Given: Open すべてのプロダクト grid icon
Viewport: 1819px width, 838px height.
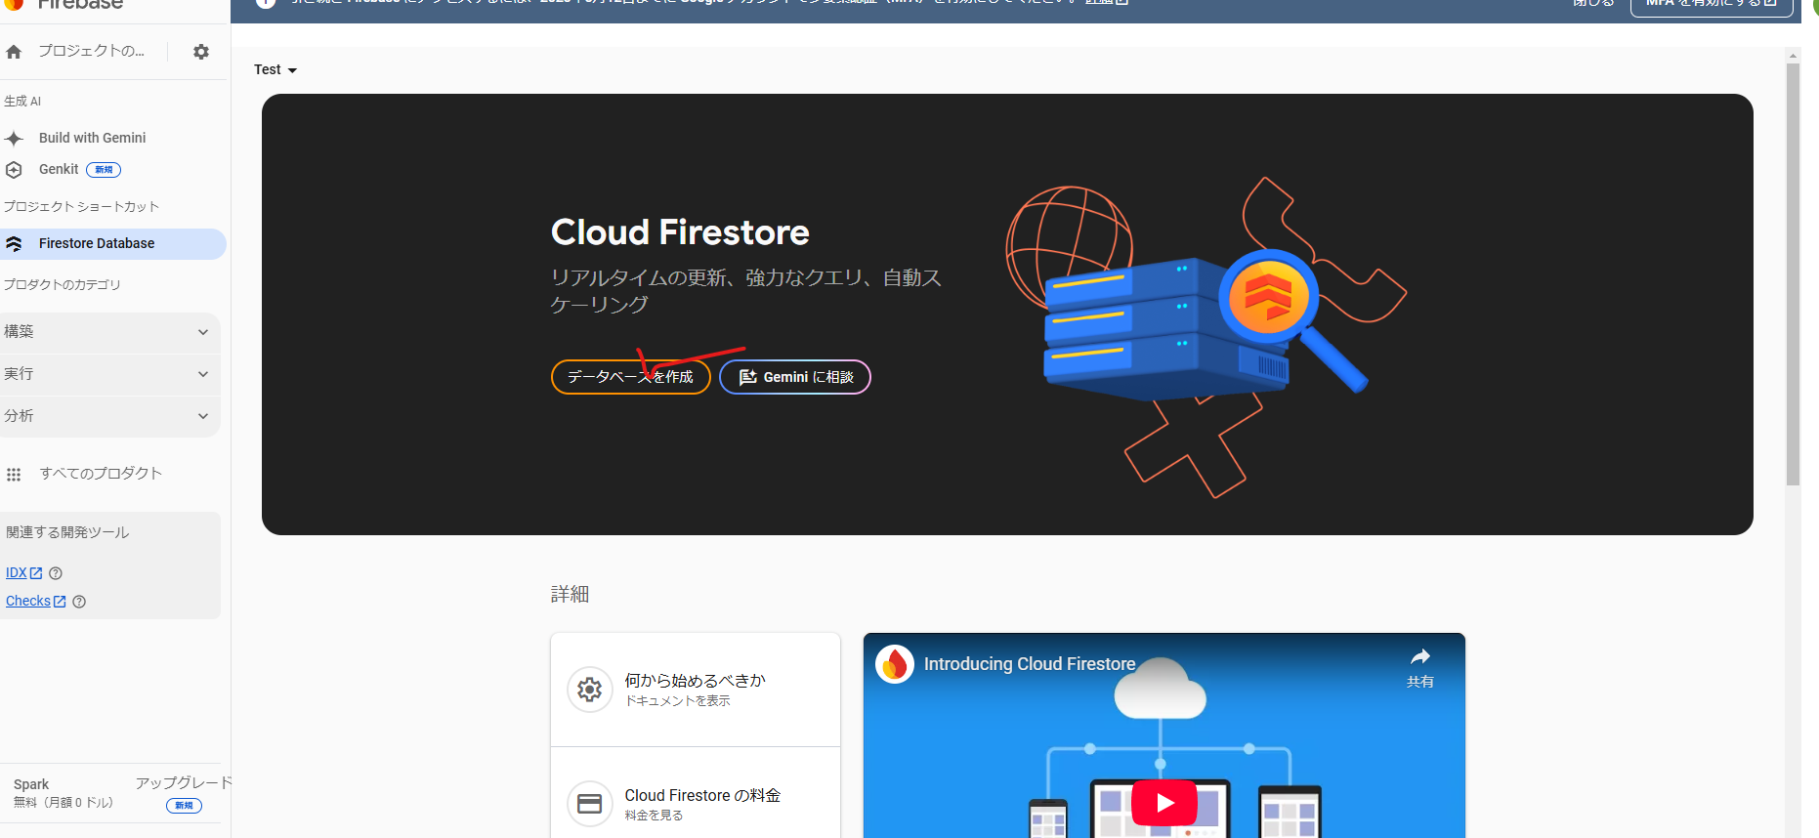Looking at the screenshot, I should click(14, 475).
